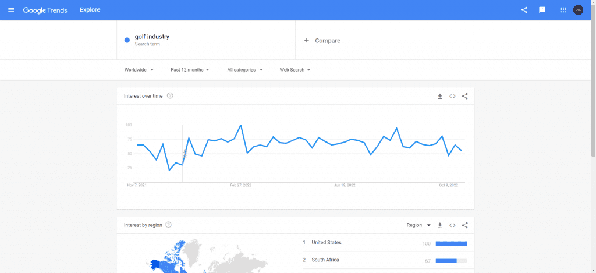Open the hamburger main menu
This screenshot has height=273, width=596.
[11, 10]
